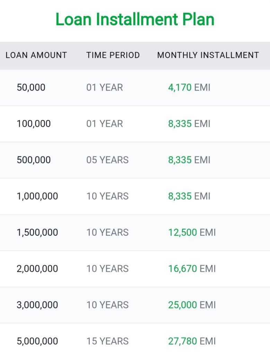Select the LOAN AMOUNT column header
The width and height of the screenshot is (270, 355).
(36, 55)
